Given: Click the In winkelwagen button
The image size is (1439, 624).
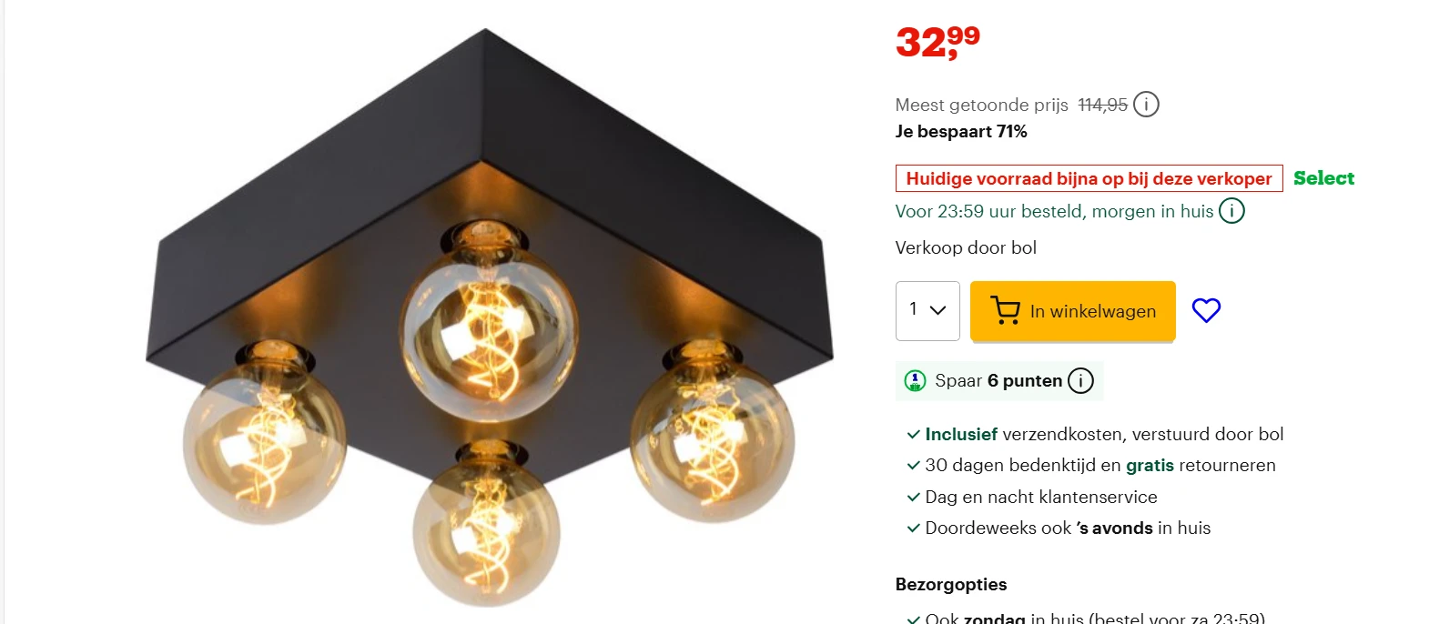Looking at the screenshot, I should pyautogui.click(x=1073, y=311).
